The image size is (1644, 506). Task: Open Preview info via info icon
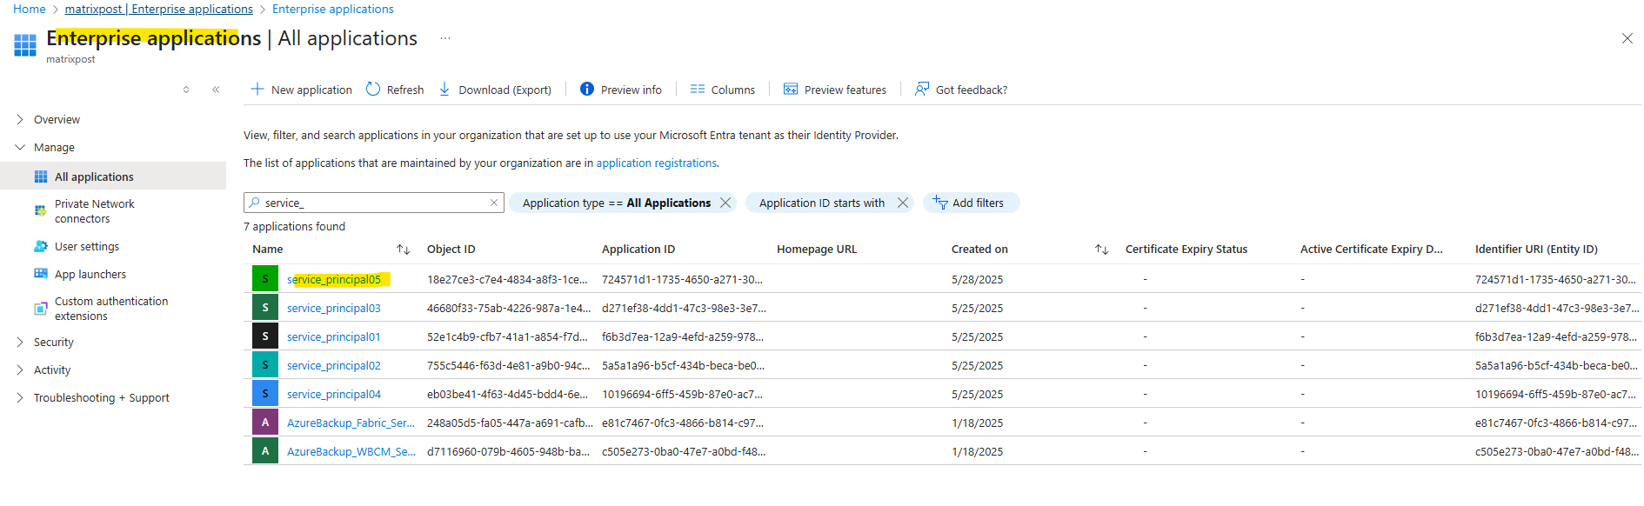587,89
